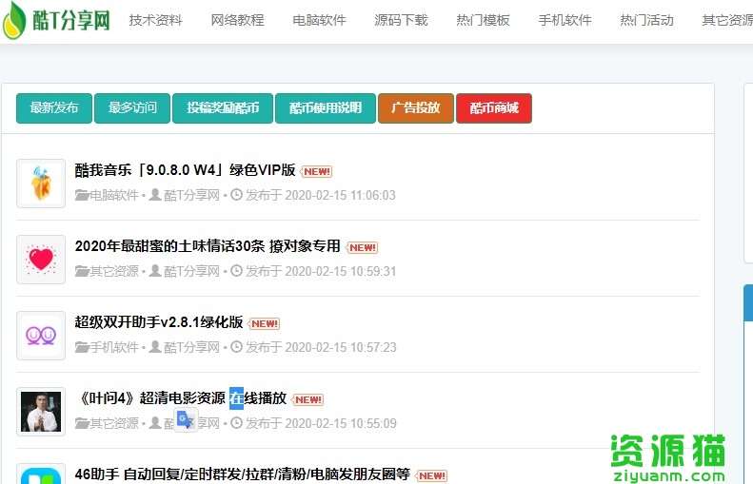Viewport: 753px width, 484px height.
Task: Click NEW! badge beside 超级双开助手 title
Action: pyautogui.click(x=264, y=324)
